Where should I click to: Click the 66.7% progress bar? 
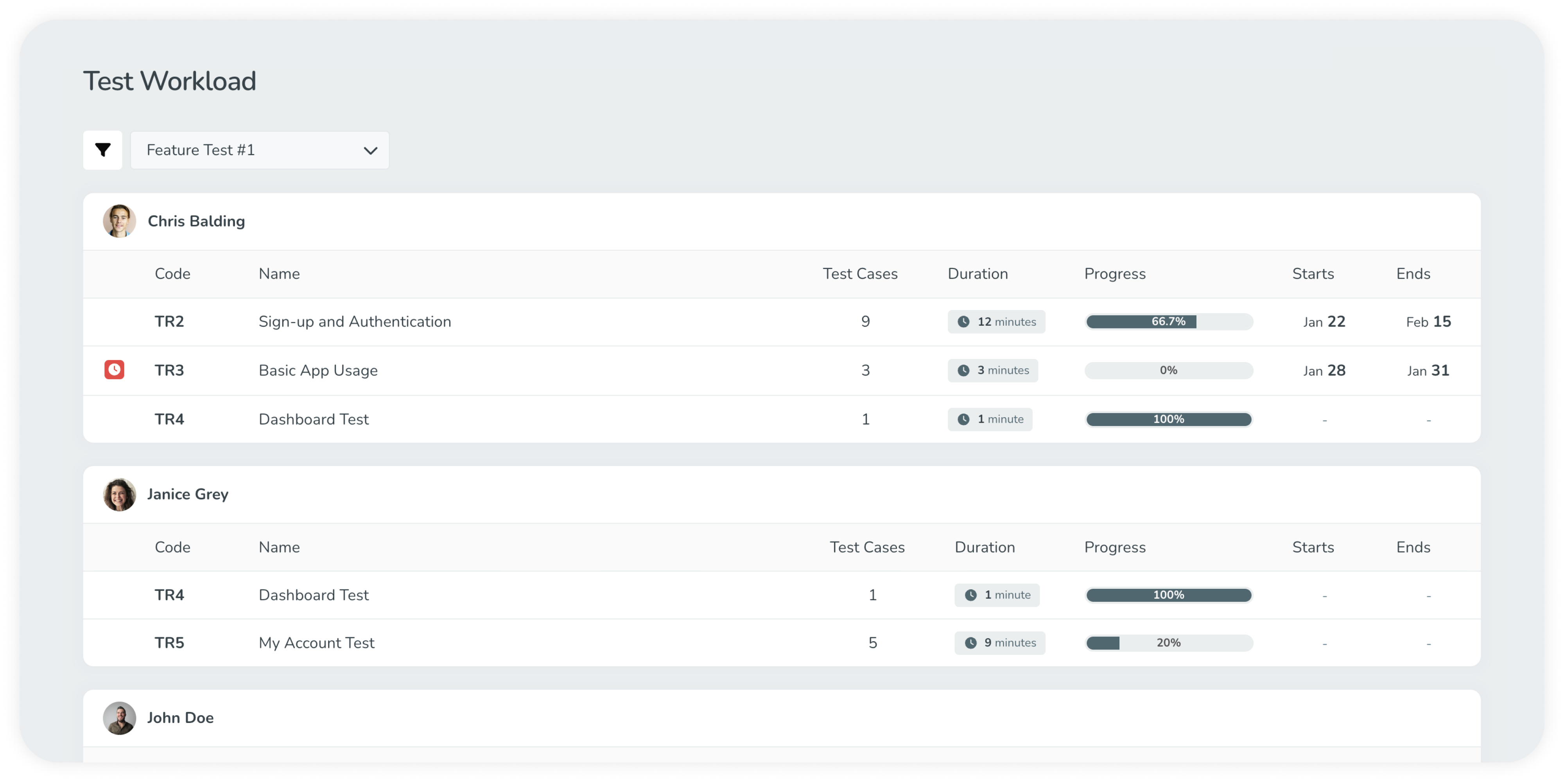click(x=1169, y=322)
